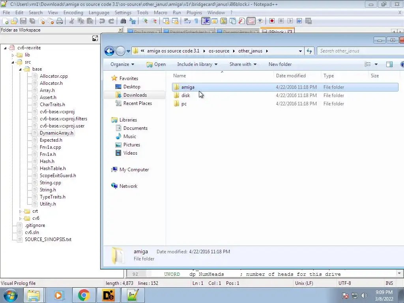404x303 pixels.
Task: Open the Macro menu
Action: 160,13
